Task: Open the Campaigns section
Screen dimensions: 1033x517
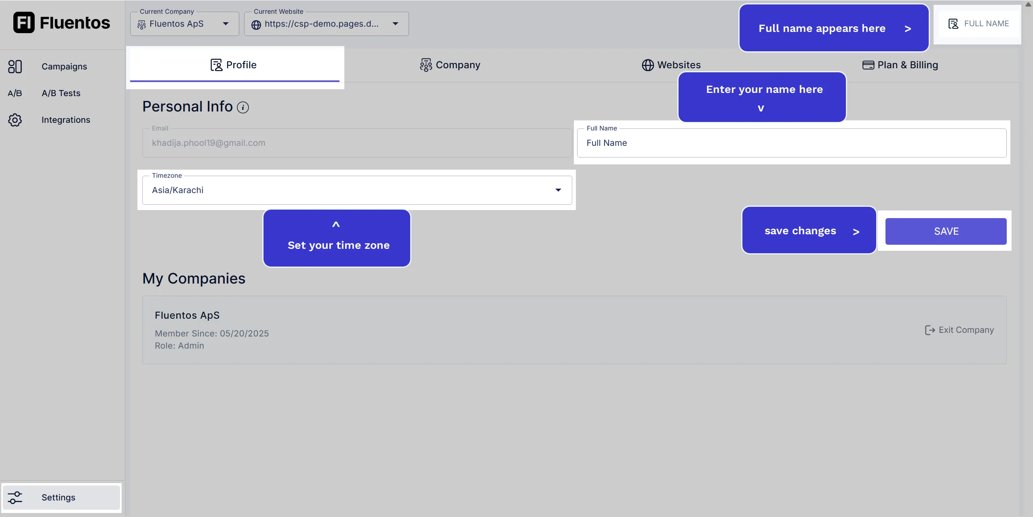Action: [64, 66]
